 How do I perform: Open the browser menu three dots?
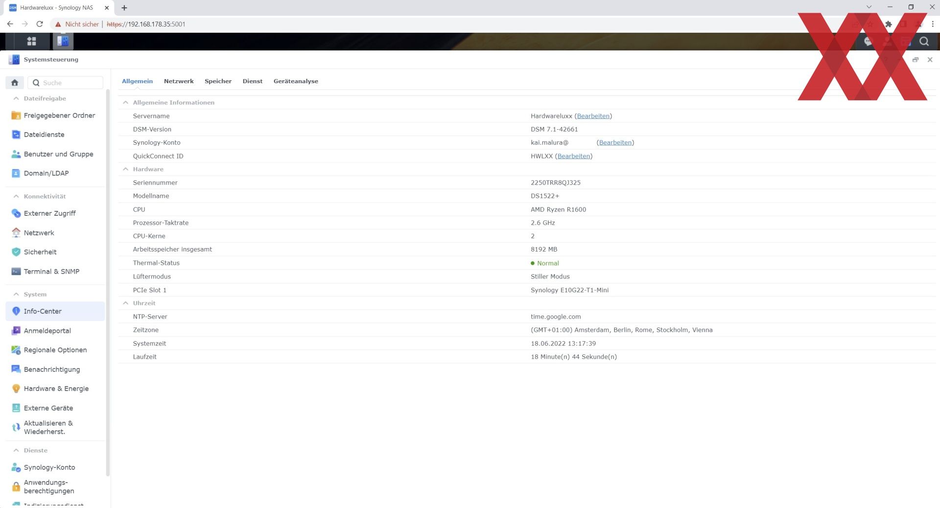click(x=932, y=24)
